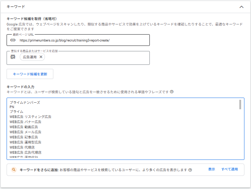Click the WEB広告 リスティング広告 keyword line
Viewport: 251px width, 189px height.
30,117
